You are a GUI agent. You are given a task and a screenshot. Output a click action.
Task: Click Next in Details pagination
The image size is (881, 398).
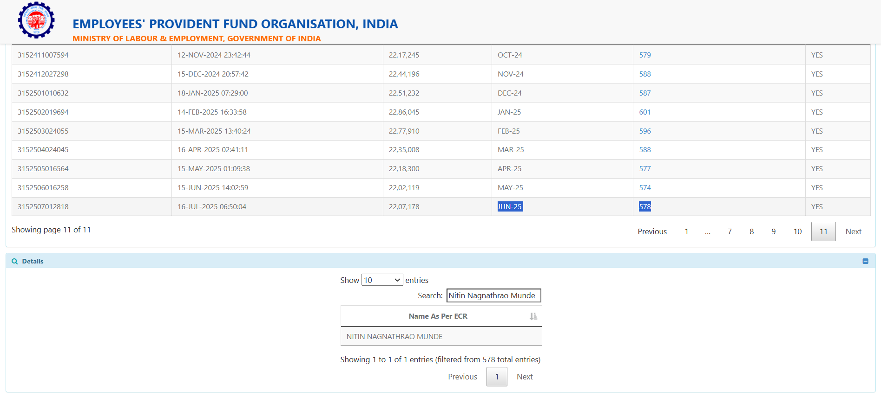coord(525,377)
